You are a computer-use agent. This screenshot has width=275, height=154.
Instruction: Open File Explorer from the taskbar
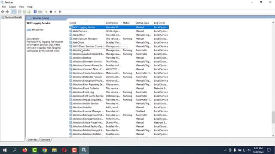[x=55, y=150]
